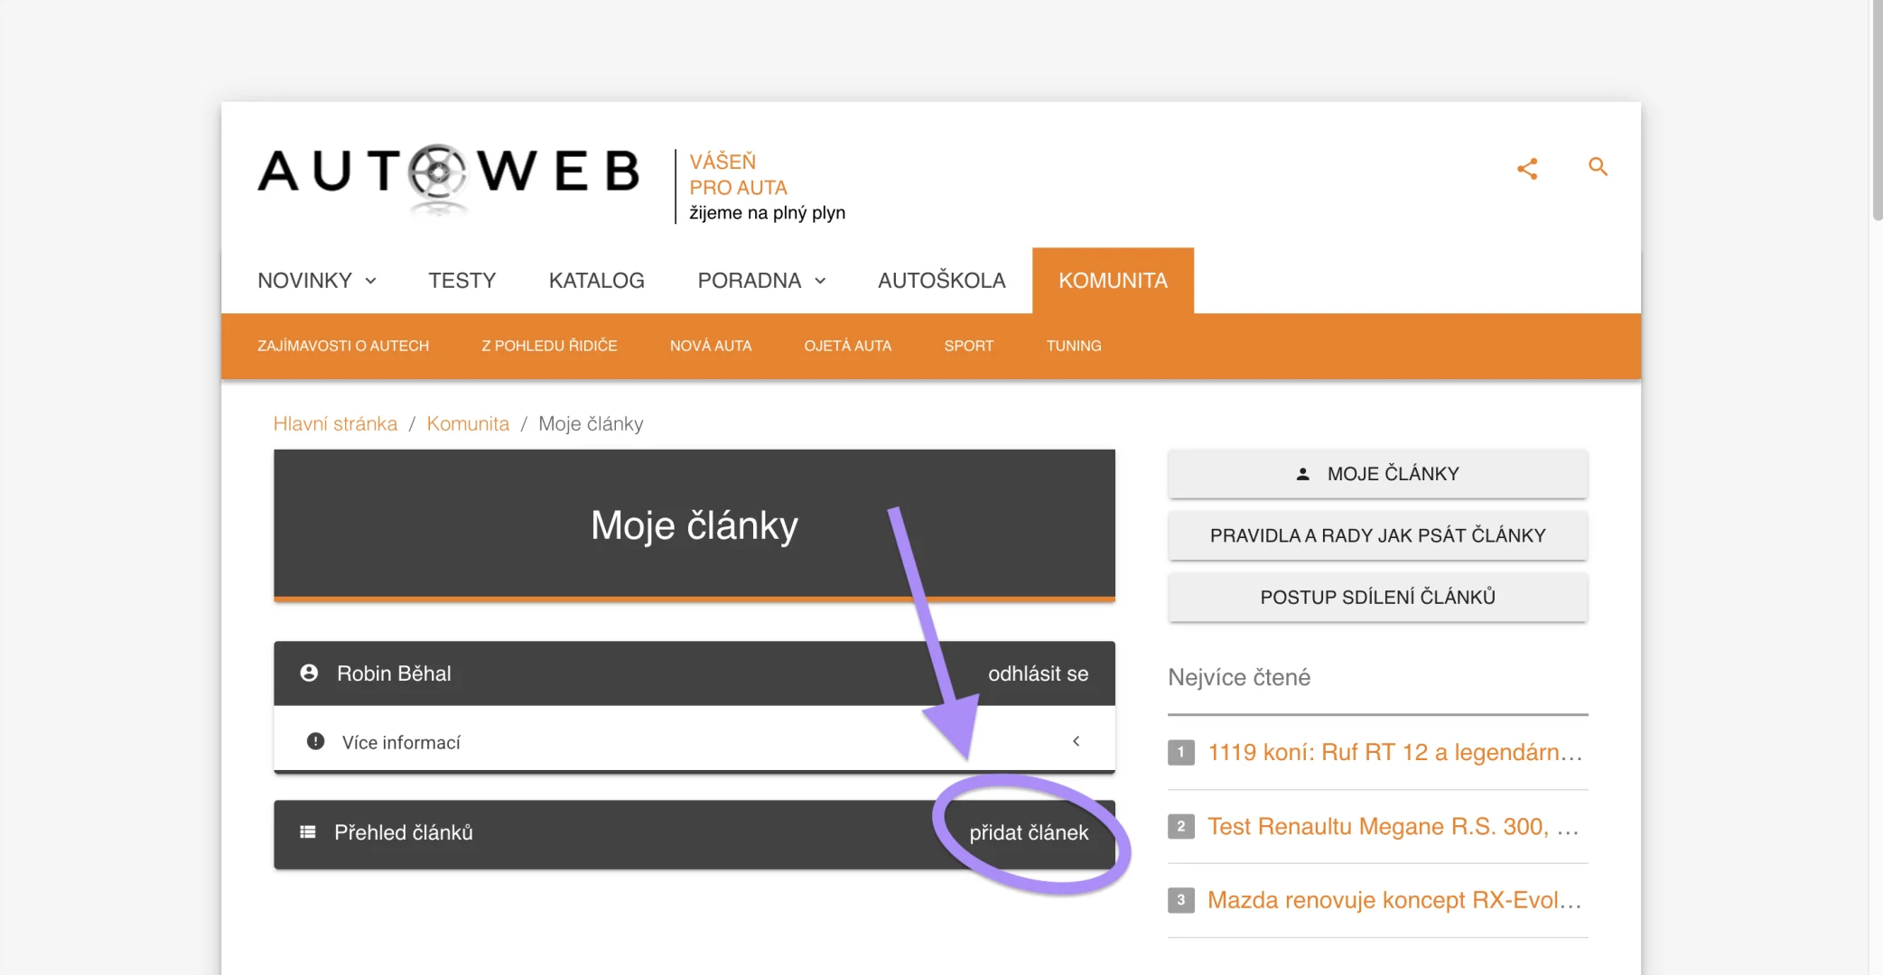Go to the Testy section
The image size is (1883, 975).
click(x=461, y=280)
